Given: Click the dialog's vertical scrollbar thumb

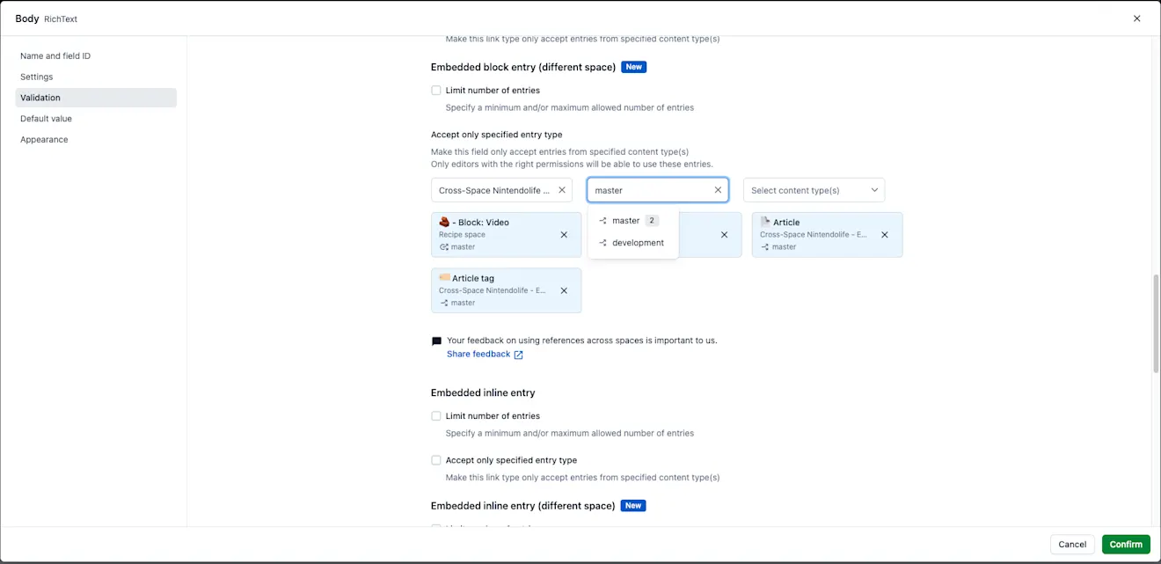Looking at the screenshot, I should click(1156, 324).
